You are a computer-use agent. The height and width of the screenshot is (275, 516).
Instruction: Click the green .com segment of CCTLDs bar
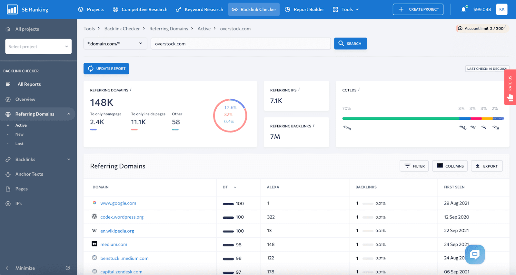click(x=401, y=118)
